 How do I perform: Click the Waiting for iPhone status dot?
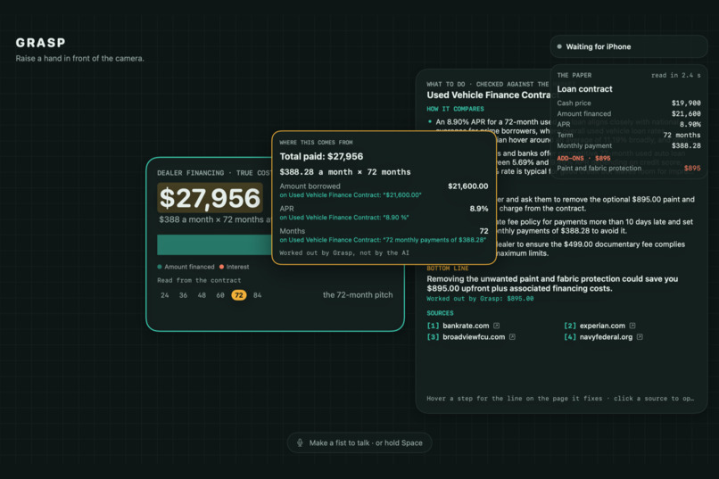(x=559, y=46)
